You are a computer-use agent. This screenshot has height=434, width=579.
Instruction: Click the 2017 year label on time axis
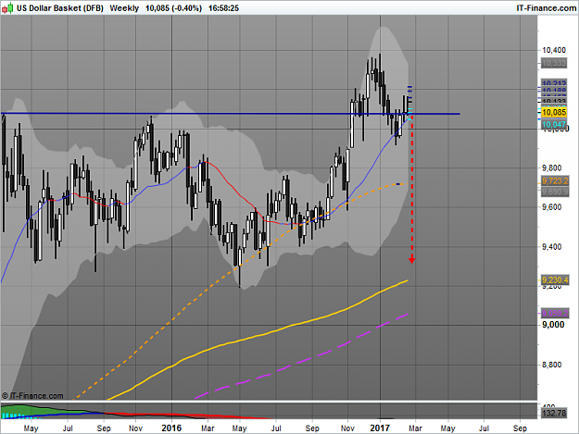(x=380, y=428)
